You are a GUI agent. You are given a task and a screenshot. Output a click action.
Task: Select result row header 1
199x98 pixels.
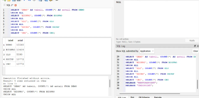pos(4,45)
